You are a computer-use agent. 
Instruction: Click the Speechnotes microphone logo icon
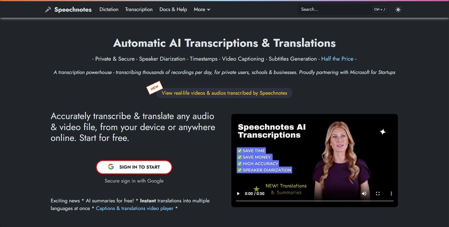(x=48, y=9)
